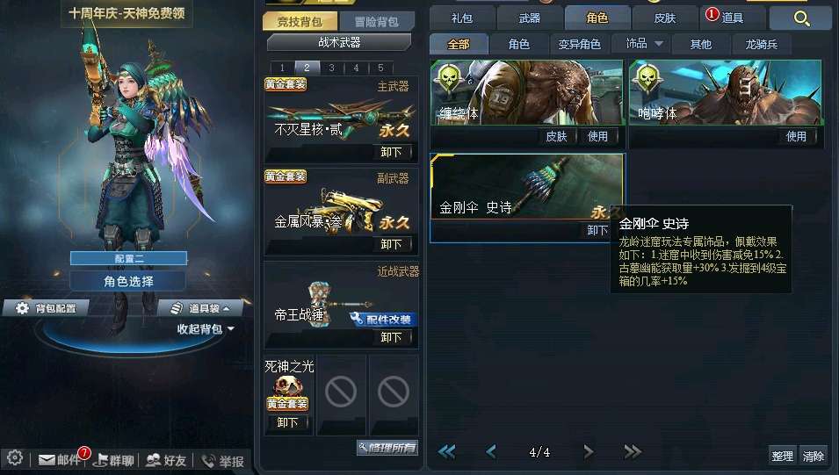This screenshot has width=839, height=475.
Task: Select backpack slot number 3
Action: pyautogui.click(x=332, y=68)
